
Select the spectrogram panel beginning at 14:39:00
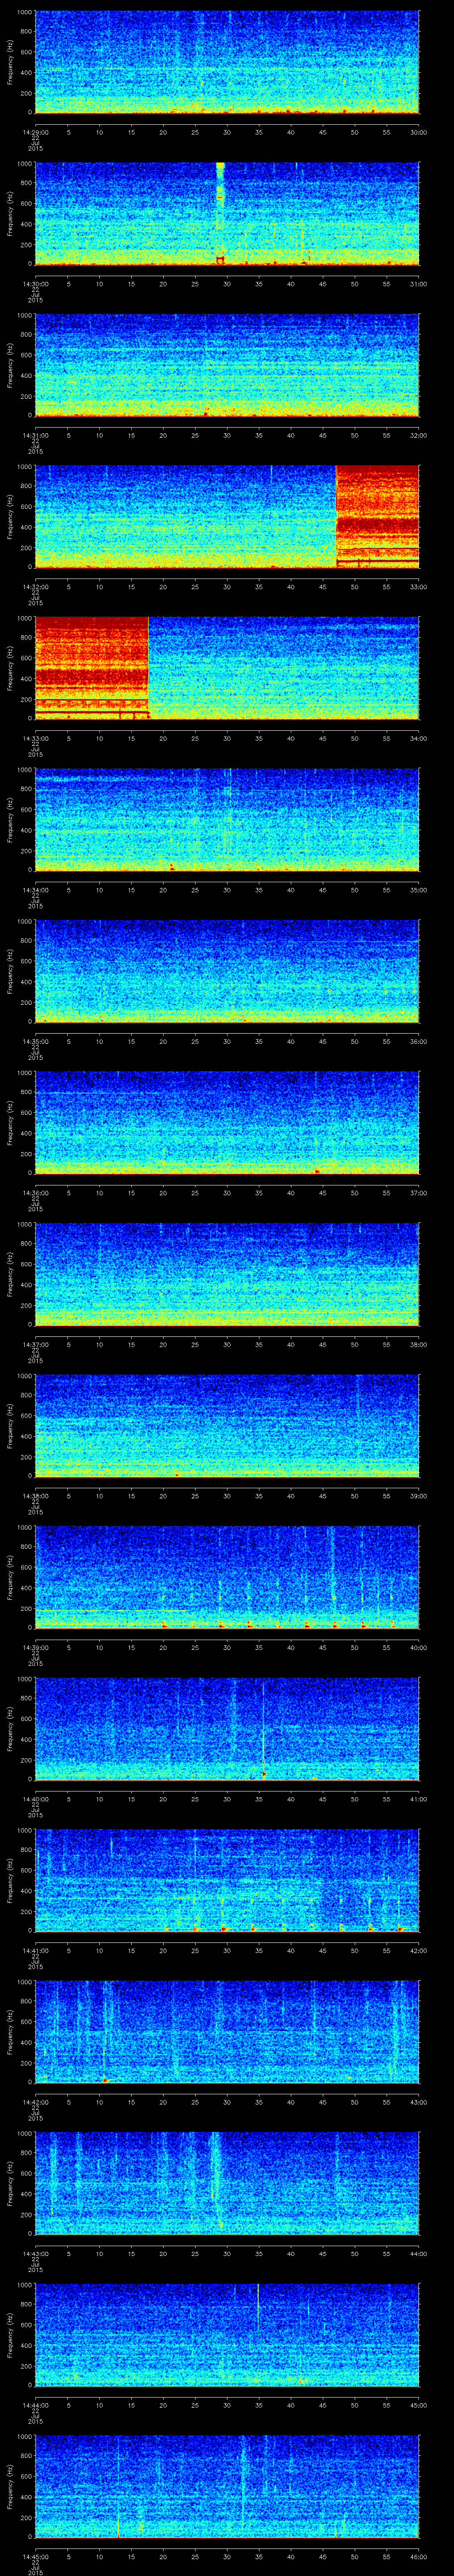tap(227, 1577)
